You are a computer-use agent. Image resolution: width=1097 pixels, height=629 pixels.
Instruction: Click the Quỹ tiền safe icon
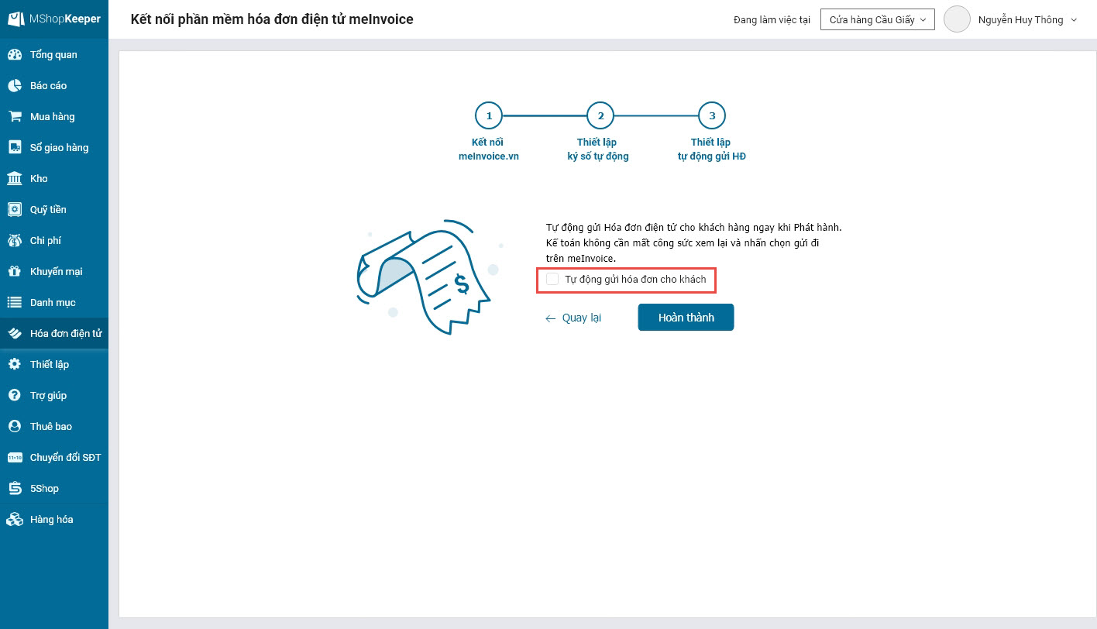[15, 210]
